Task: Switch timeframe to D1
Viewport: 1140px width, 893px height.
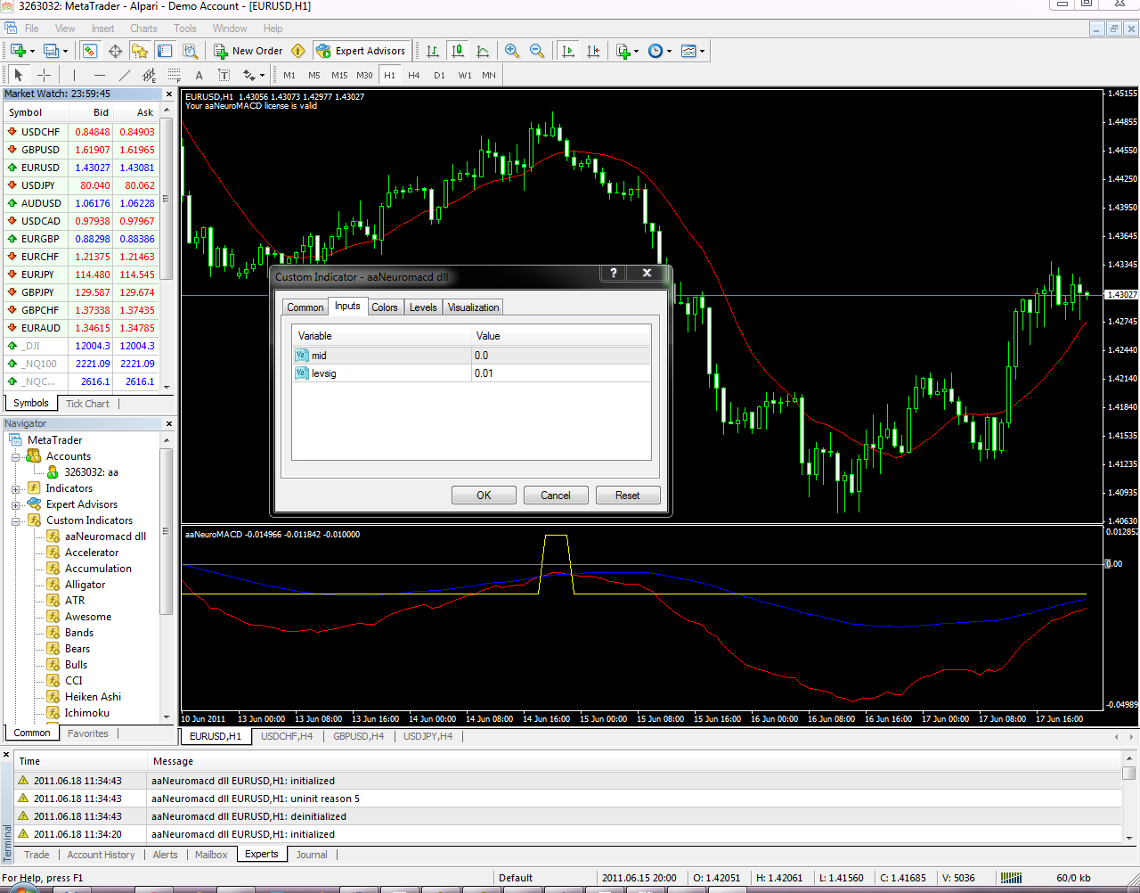Action: click(x=439, y=75)
